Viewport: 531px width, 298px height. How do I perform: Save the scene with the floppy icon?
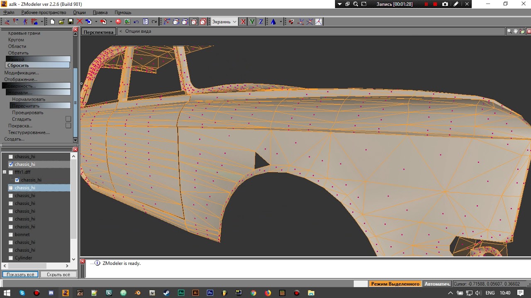[71, 22]
